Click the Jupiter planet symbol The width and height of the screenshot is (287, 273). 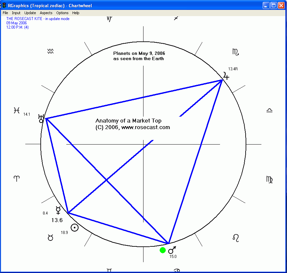(226, 77)
